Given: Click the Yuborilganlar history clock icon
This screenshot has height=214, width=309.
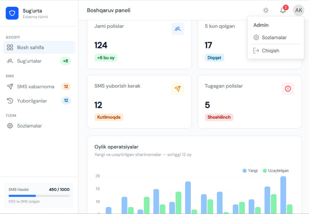Looking at the screenshot, I should tap(10, 101).
